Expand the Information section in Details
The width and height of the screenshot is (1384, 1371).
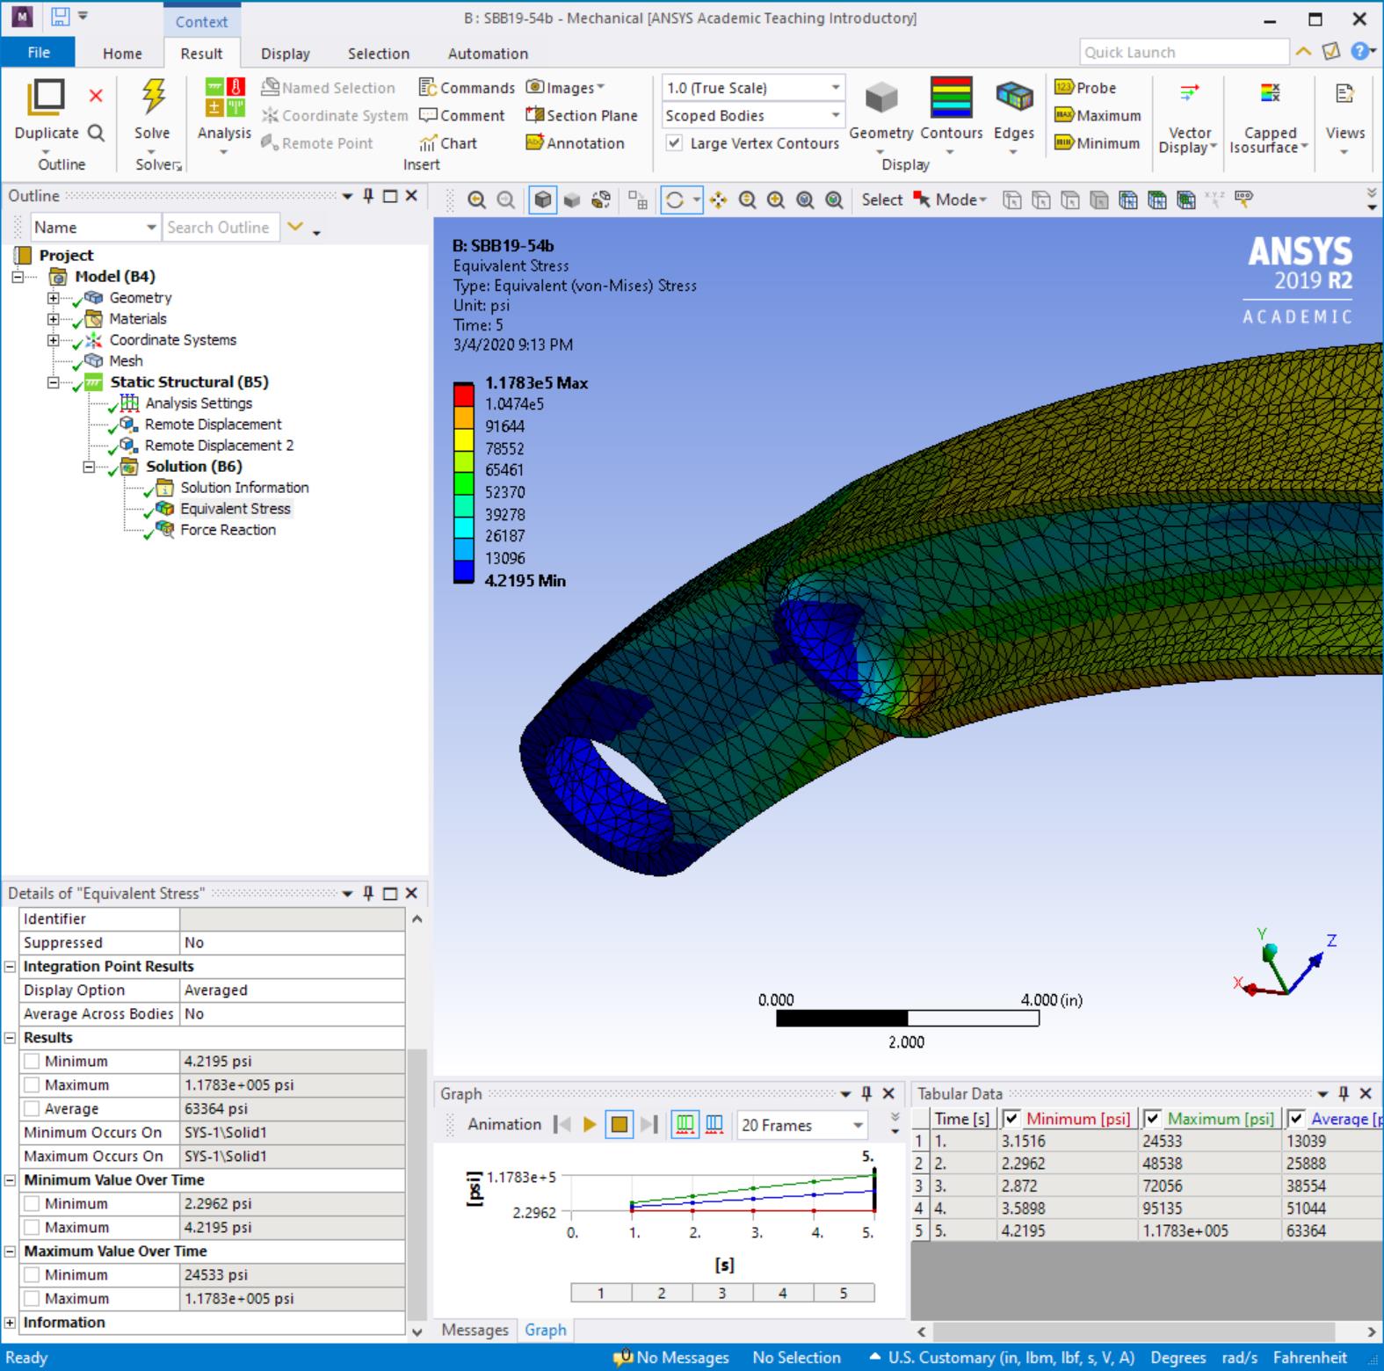(x=10, y=1322)
